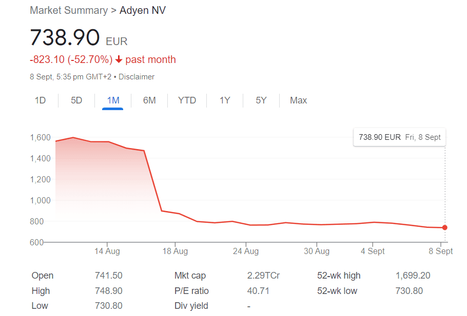
Task: Click the 30 Aug axis label
Action: (x=316, y=251)
